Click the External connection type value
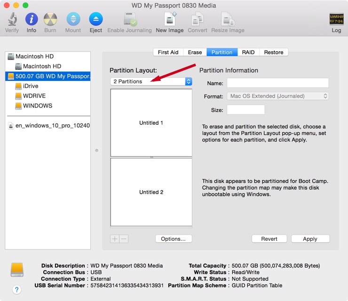Viewport: 348px width, 301px height. pyautogui.click(x=100, y=279)
